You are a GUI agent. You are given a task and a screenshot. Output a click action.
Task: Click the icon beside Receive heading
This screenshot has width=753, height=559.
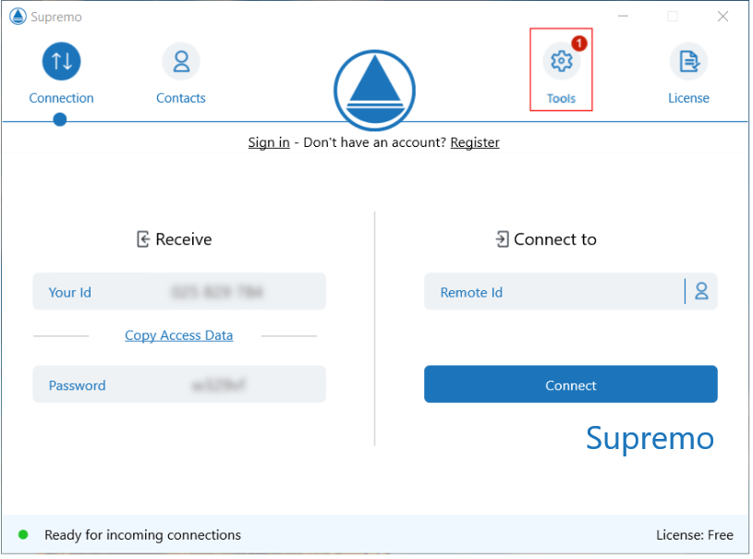pyautogui.click(x=143, y=239)
